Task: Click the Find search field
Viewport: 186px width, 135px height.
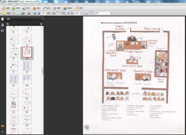Action: coord(102,13)
